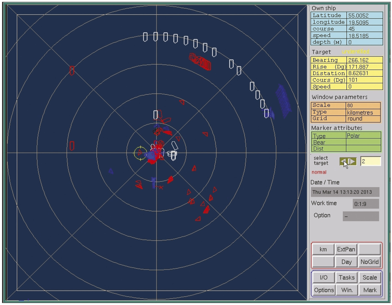392x305 pixels.
Task: Select previous target with the left arrow
Action: pyautogui.click(x=344, y=161)
